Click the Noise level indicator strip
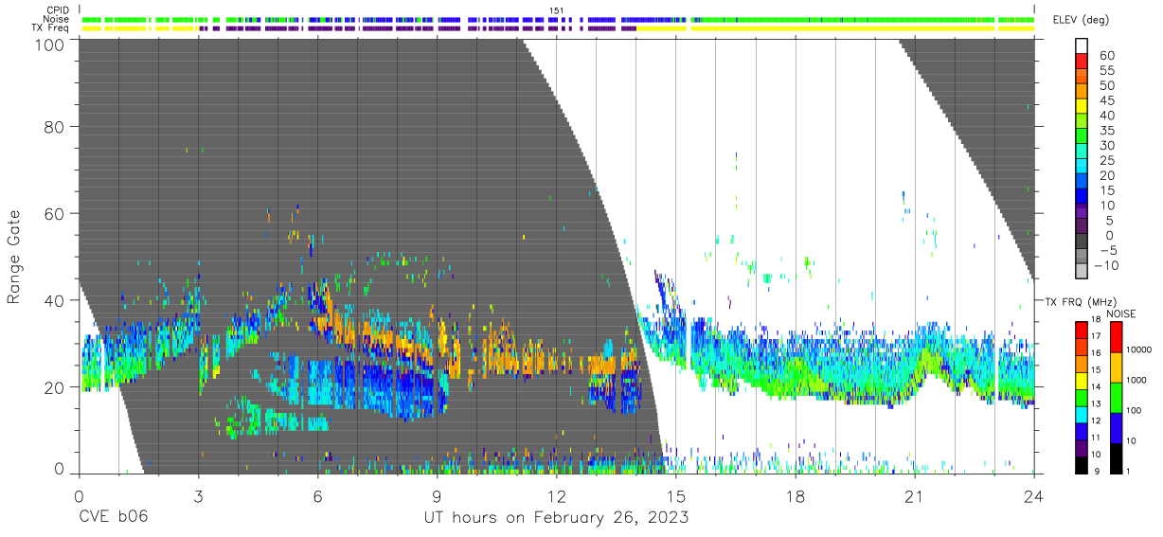Image resolution: width=1163 pixels, height=537 pixels. point(557,19)
